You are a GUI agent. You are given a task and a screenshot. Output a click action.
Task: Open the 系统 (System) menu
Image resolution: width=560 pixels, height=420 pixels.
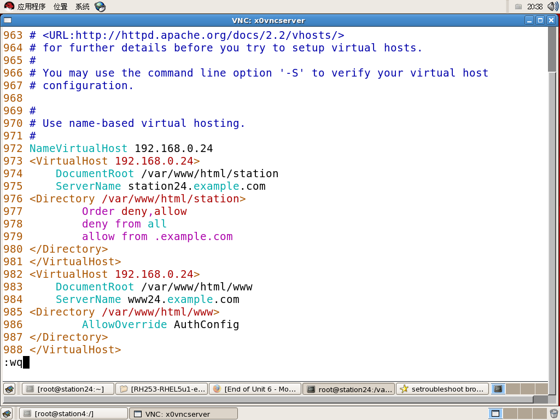(83, 7)
